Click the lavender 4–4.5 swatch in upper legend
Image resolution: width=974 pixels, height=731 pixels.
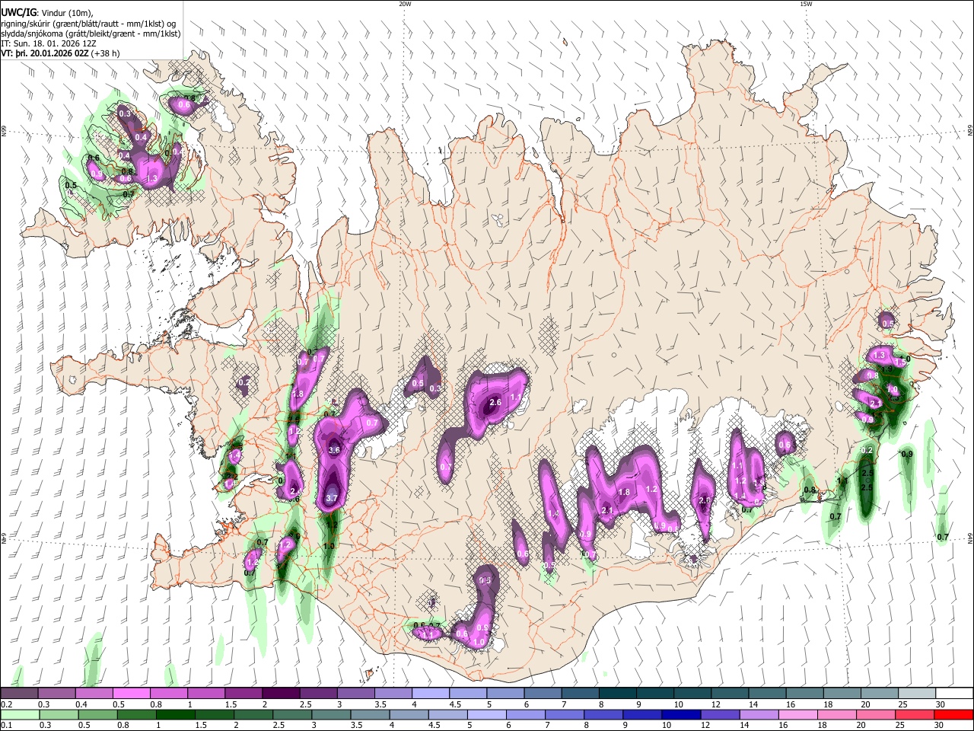pos(431,694)
